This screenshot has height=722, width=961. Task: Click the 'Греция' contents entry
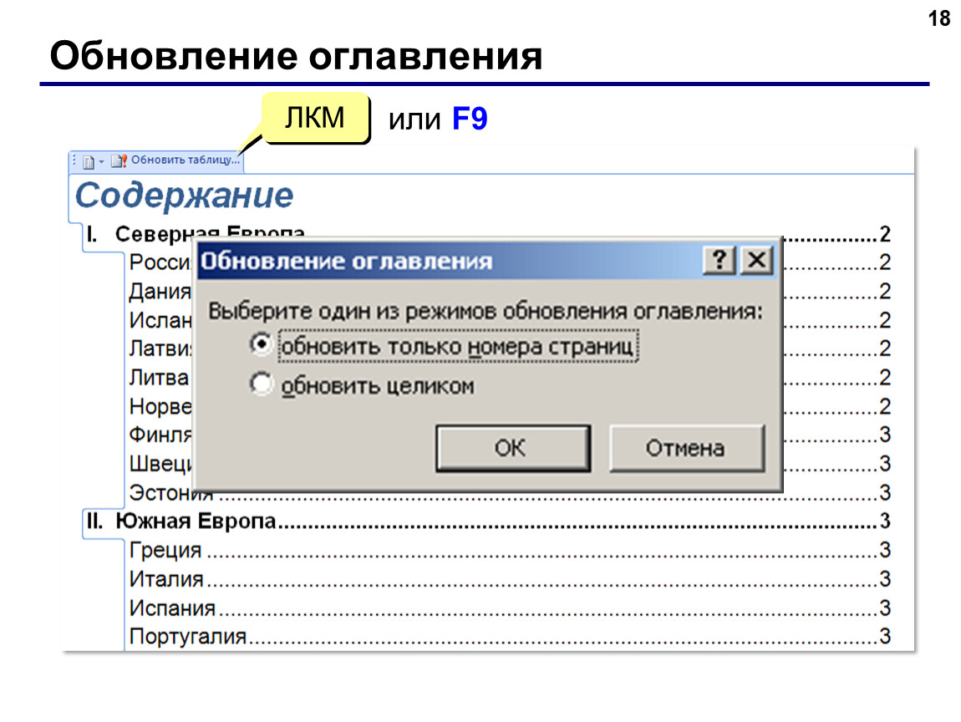click(x=509, y=550)
